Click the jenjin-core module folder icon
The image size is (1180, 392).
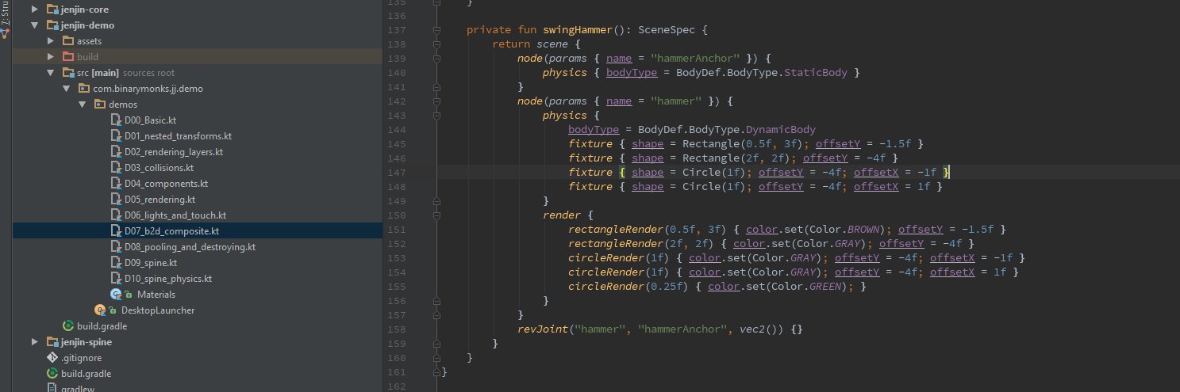click(x=52, y=10)
